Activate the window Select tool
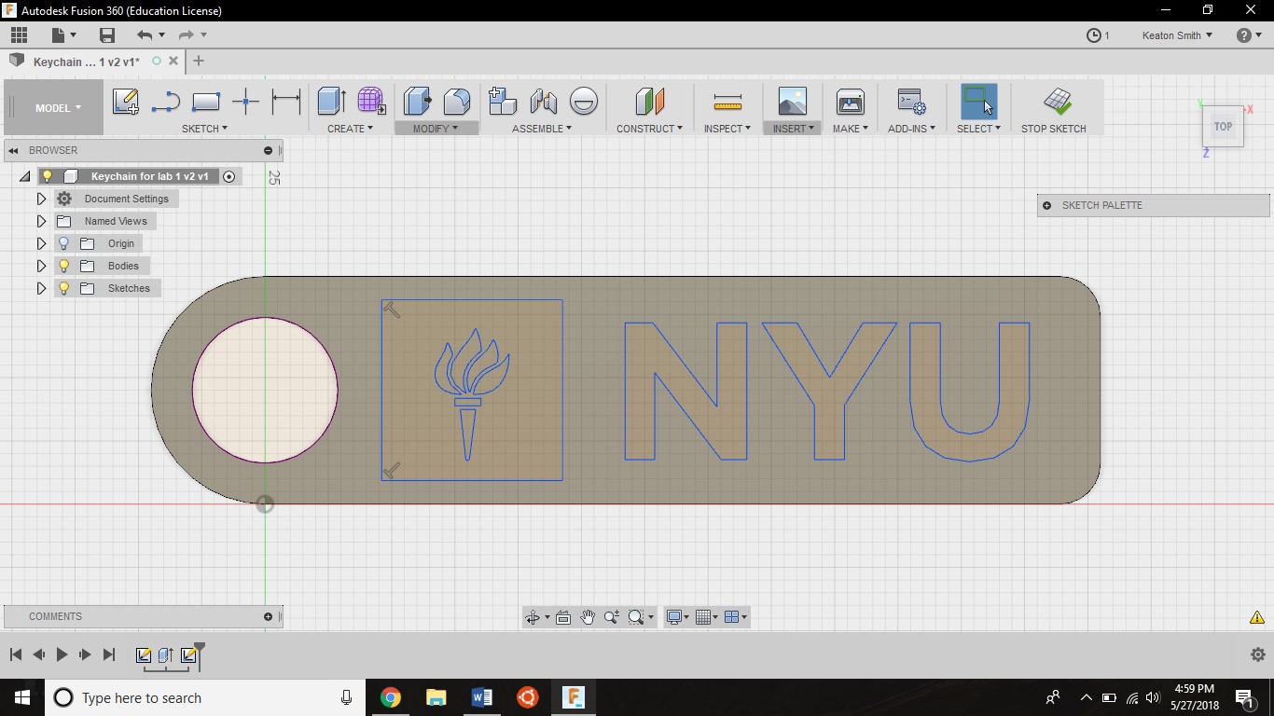Image resolution: width=1274 pixels, height=716 pixels. point(978,102)
